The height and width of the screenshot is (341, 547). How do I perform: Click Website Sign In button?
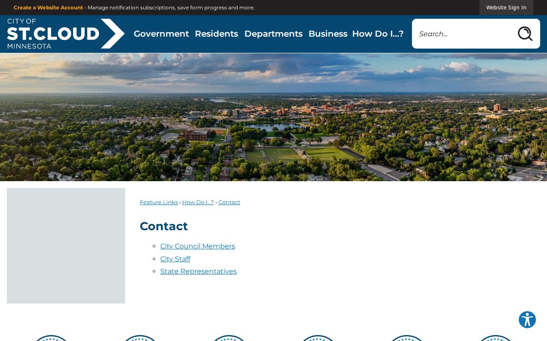506,8
